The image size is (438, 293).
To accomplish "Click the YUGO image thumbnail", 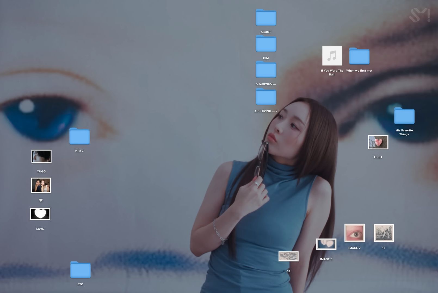I will coord(41,156).
